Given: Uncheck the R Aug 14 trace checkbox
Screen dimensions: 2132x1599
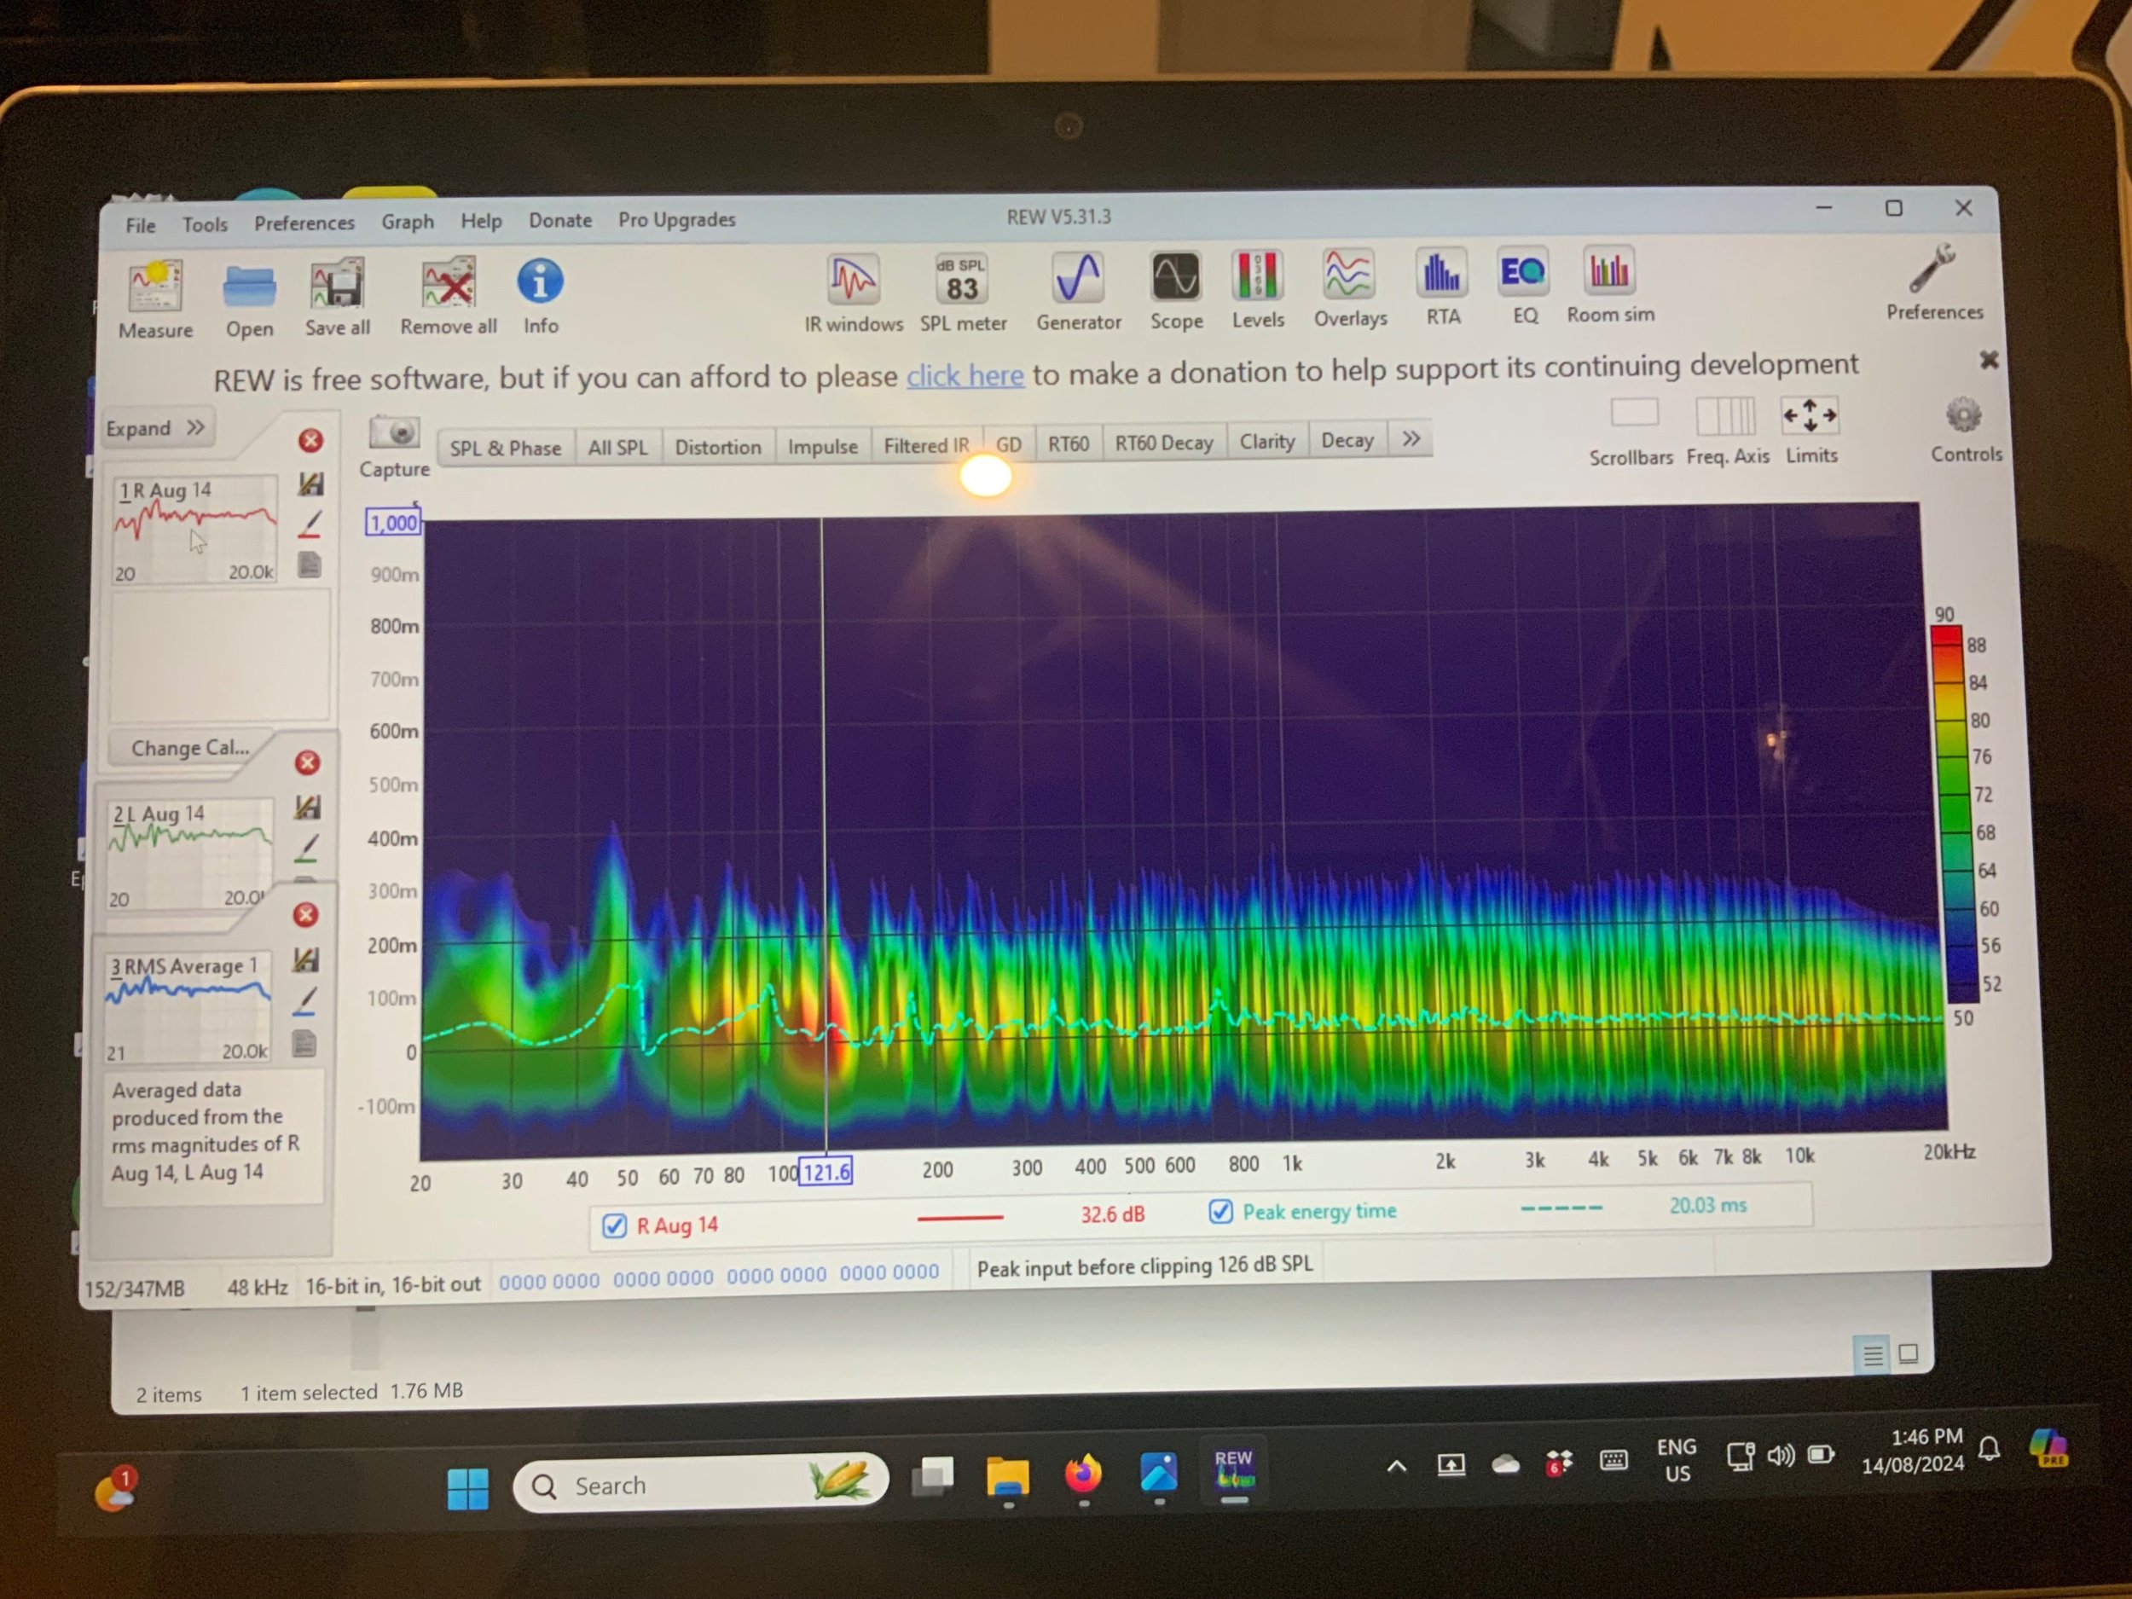Looking at the screenshot, I should [614, 1226].
